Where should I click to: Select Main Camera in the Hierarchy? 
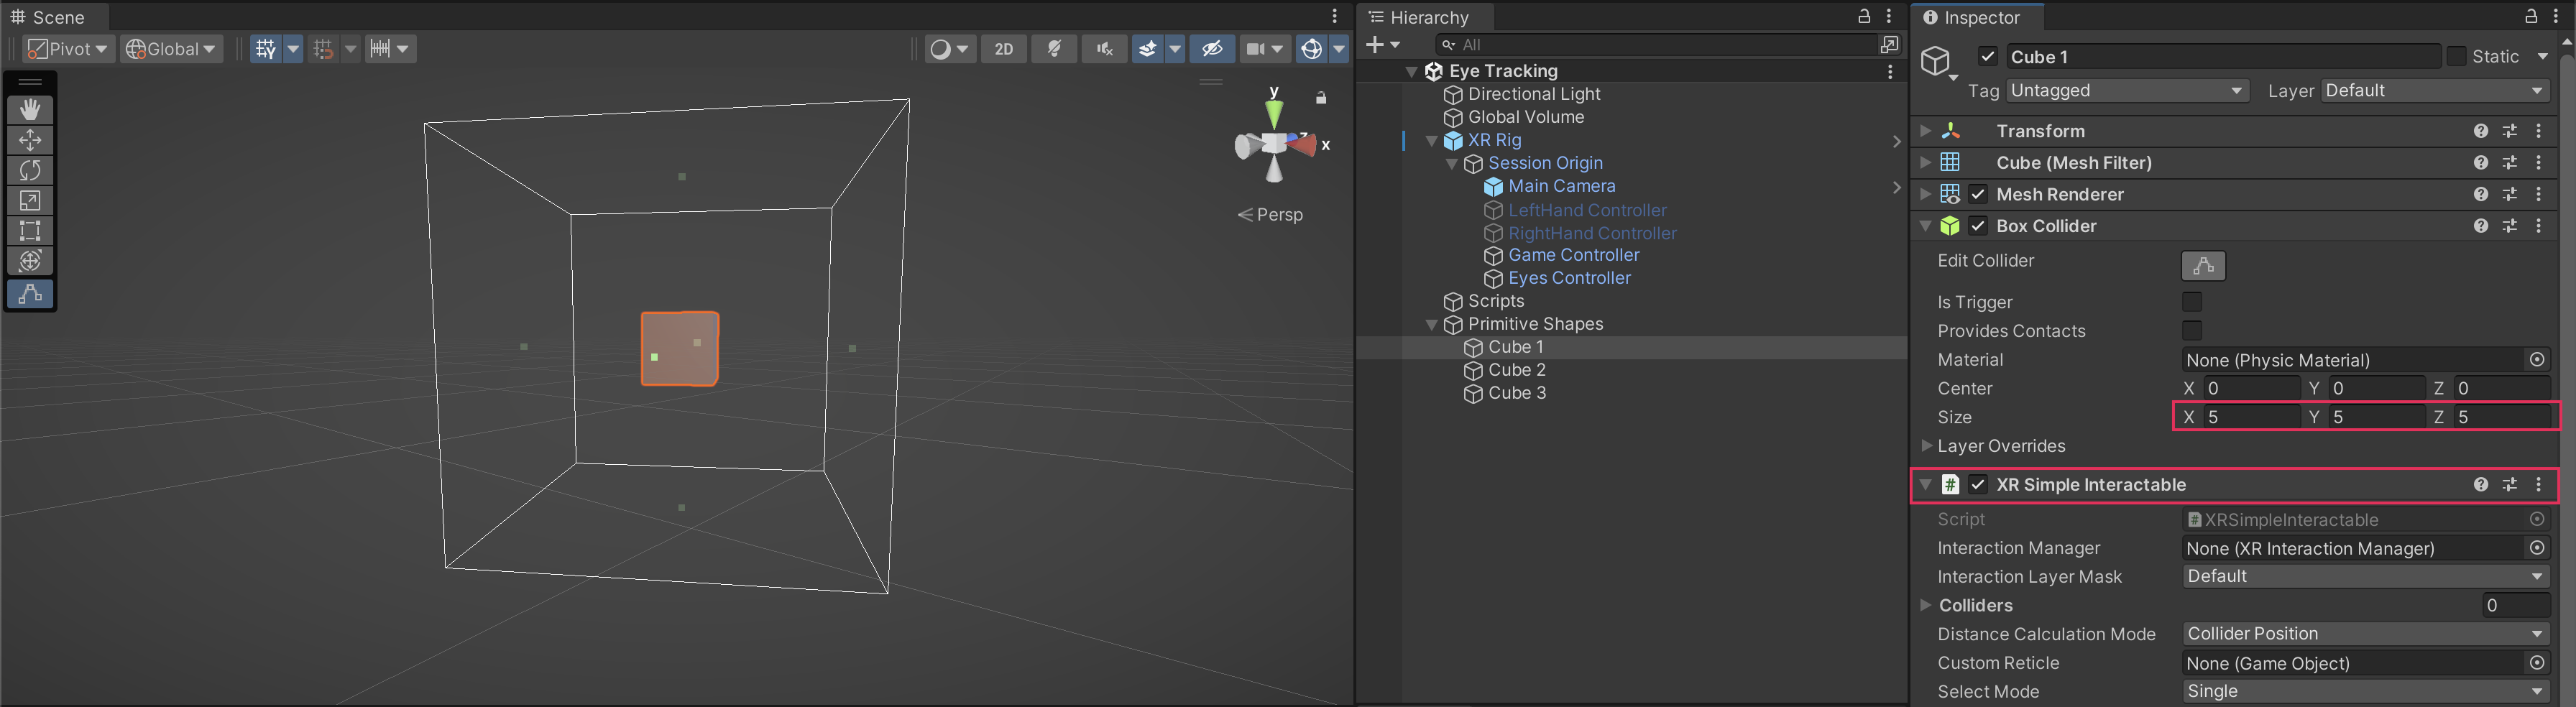point(1561,186)
